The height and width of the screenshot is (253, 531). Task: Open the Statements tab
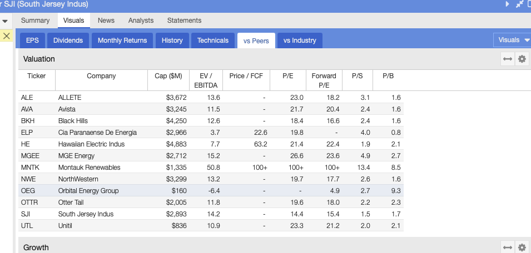point(184,21)
